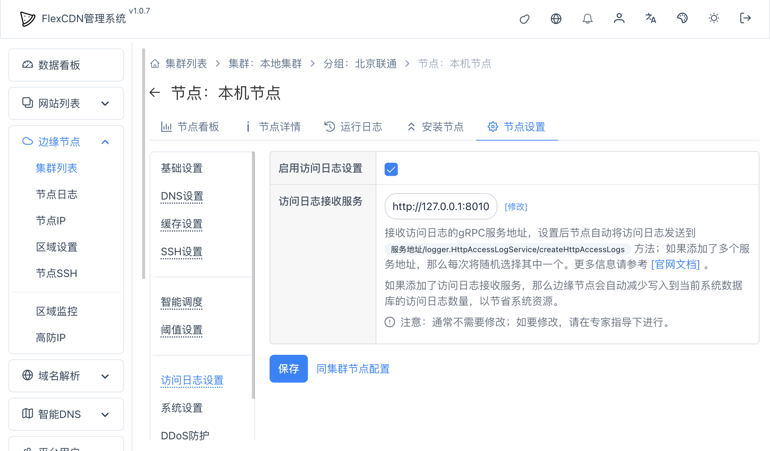Image resolution: width=770 pixels, height=451 pixels.
Task: Click the home icon in the breadcrumb
Action: point(155,64)
